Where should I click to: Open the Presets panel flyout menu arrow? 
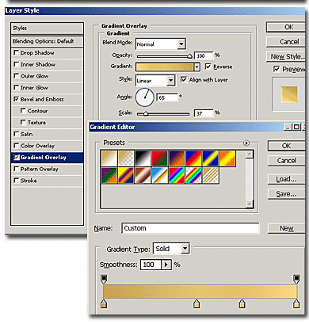(246, 143)
